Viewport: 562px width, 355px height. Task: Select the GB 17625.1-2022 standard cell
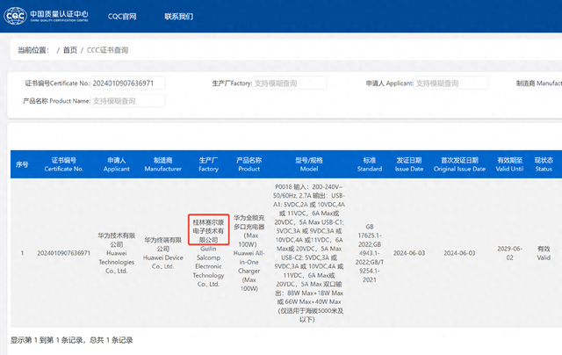(x=370, y=253)
